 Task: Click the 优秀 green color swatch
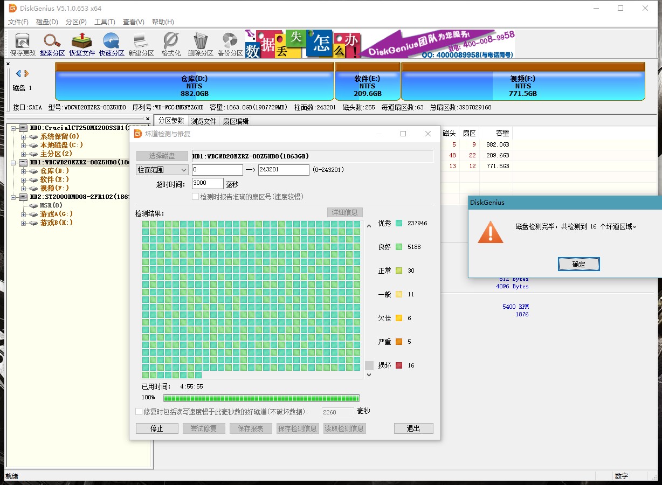399,223
